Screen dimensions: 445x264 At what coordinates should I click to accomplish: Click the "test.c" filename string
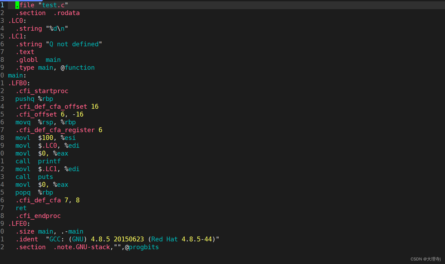pos(53,5)
